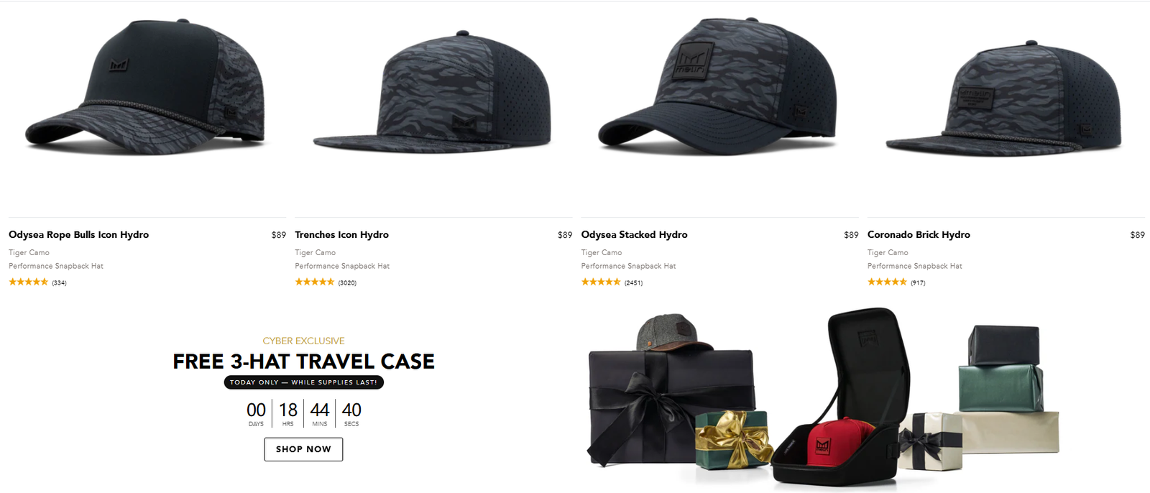Open the Odysea Stacked Hydro hat image
1150x493 pixels.
[x=718, y=86]
